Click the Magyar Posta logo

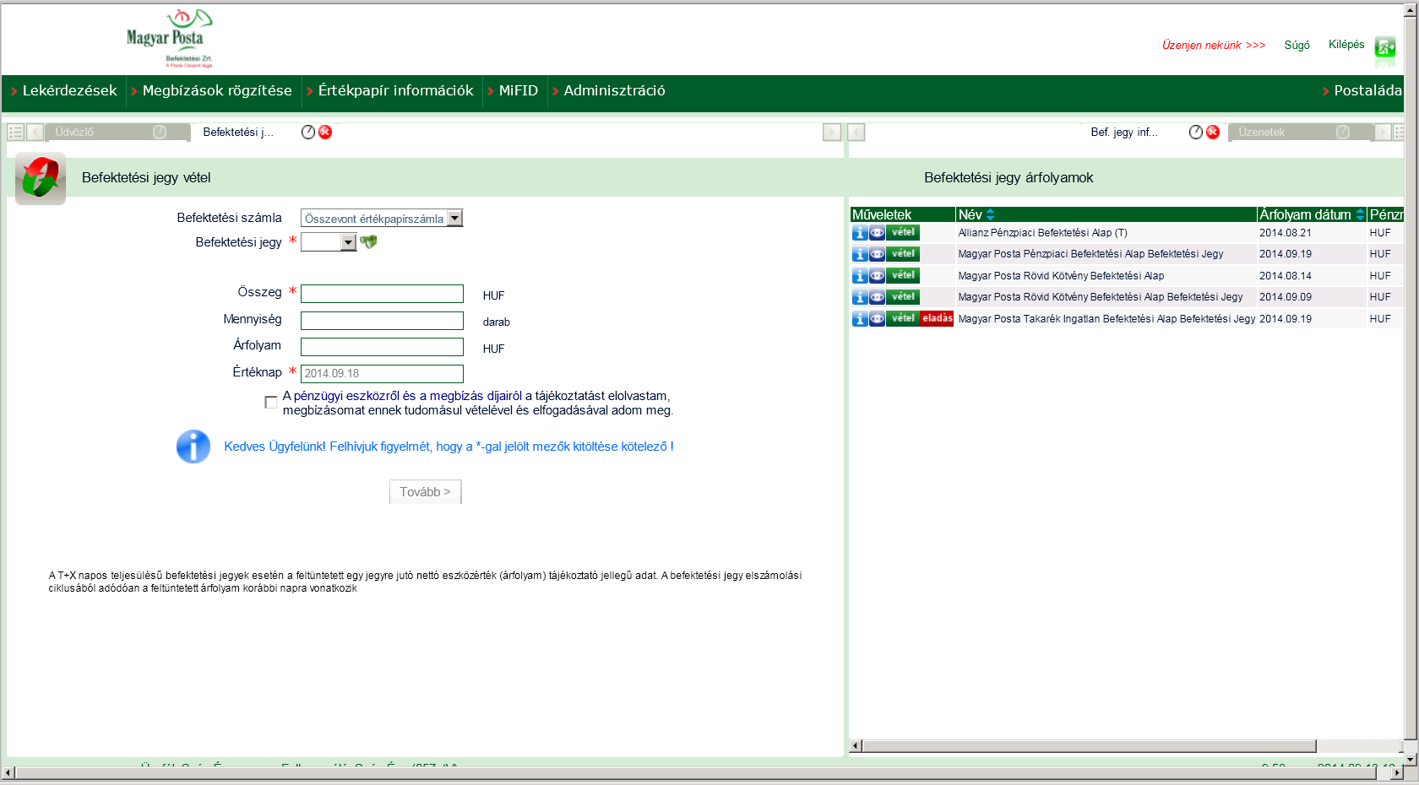point(169,38)
